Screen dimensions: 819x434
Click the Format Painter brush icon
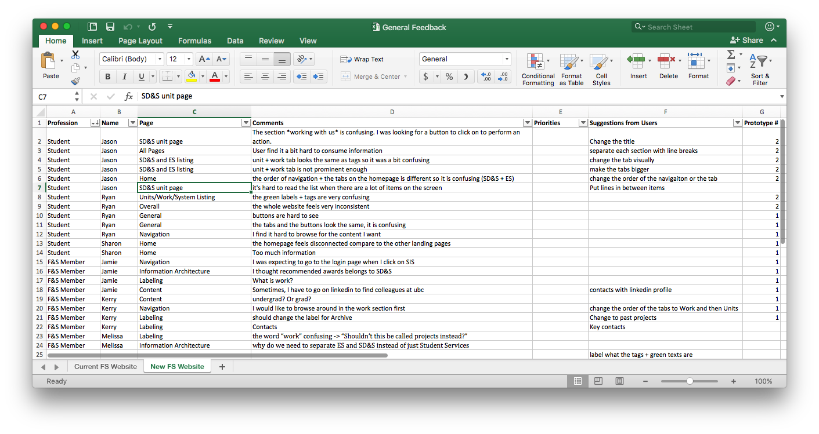pos(75,81)
